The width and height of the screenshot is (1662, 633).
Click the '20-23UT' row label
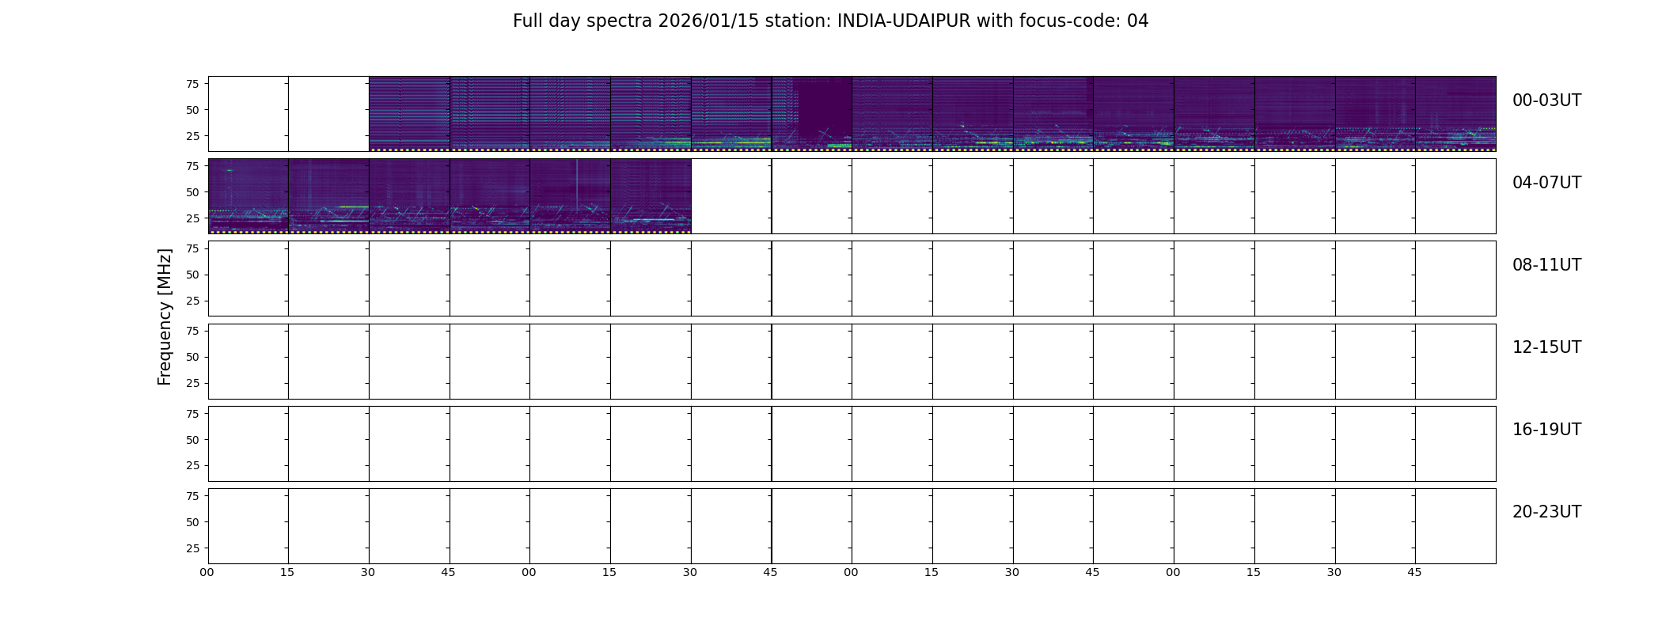1546,512
